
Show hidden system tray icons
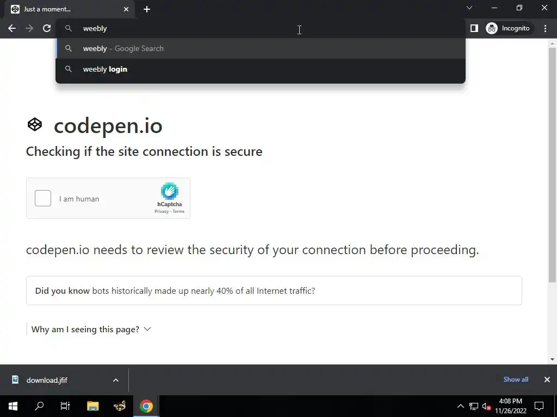tap(460, 406)
